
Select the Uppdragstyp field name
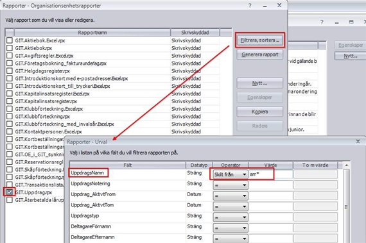pyautogui.click(x=85, y=215)
